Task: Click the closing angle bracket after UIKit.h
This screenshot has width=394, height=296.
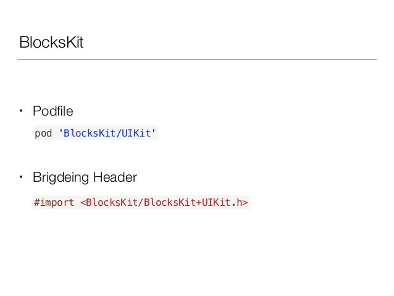Action: (x=245, y=203)
